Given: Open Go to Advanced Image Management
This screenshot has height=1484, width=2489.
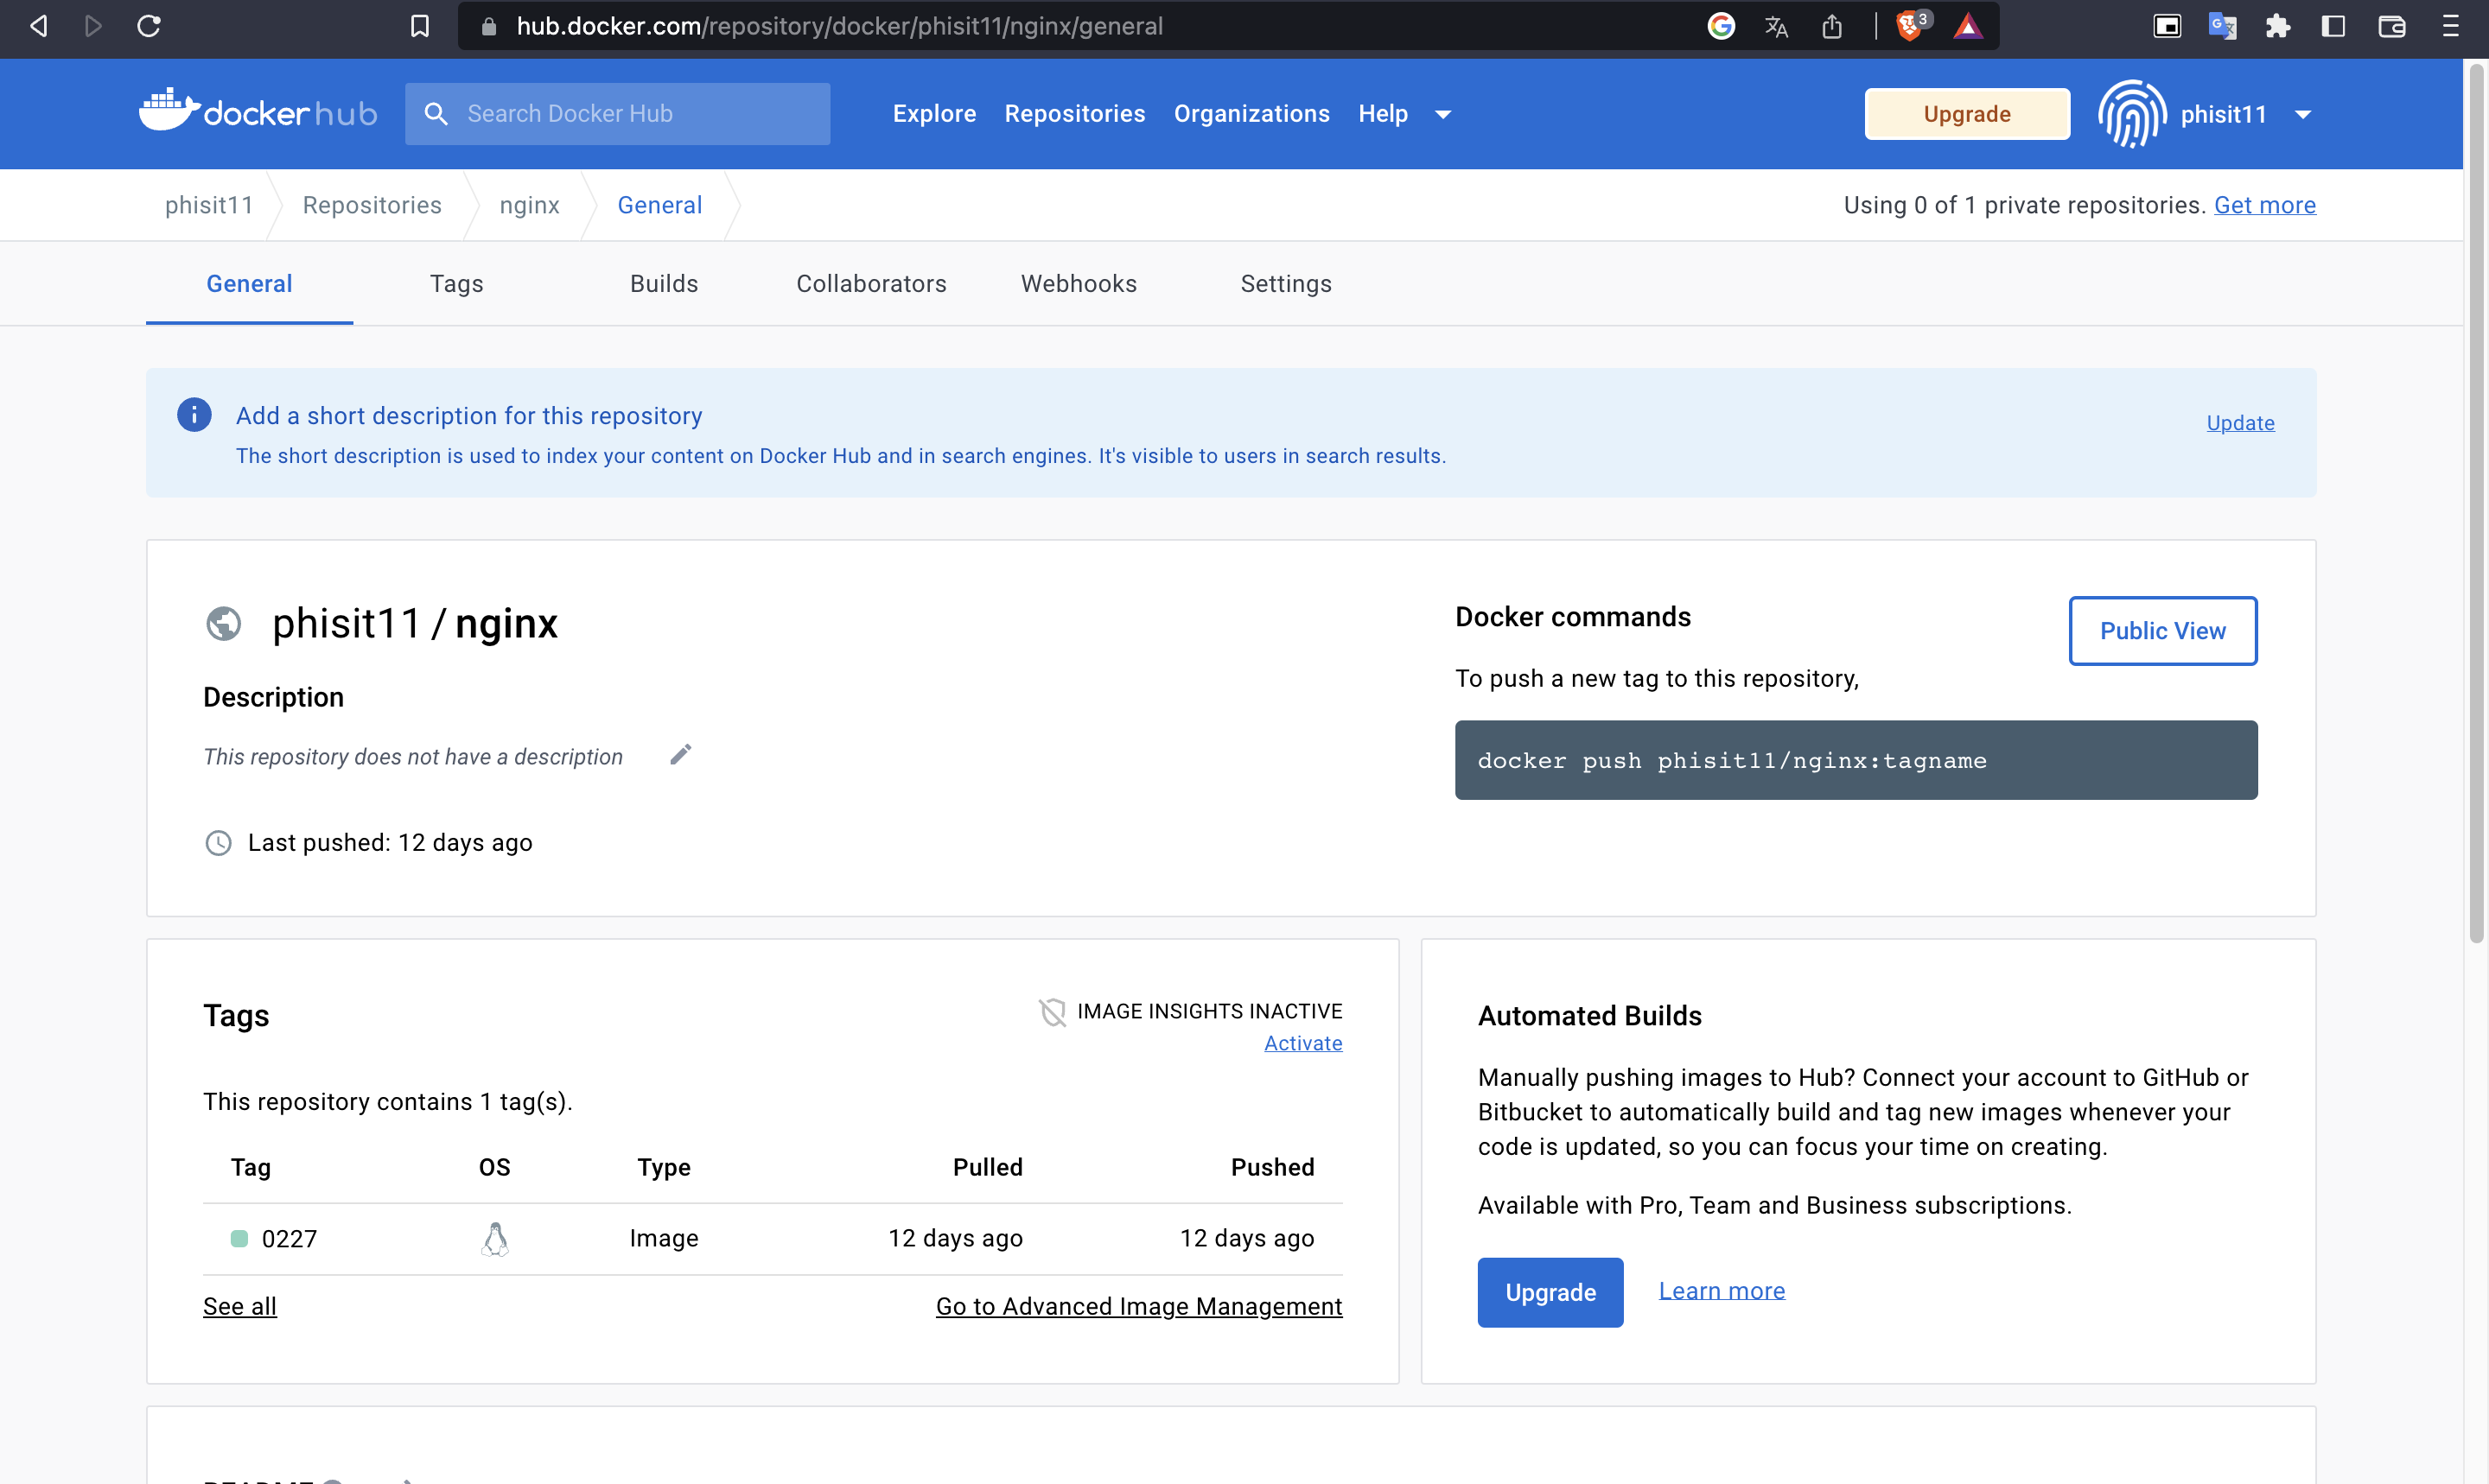Looking at the screenshot, I should point(1138,1306).
